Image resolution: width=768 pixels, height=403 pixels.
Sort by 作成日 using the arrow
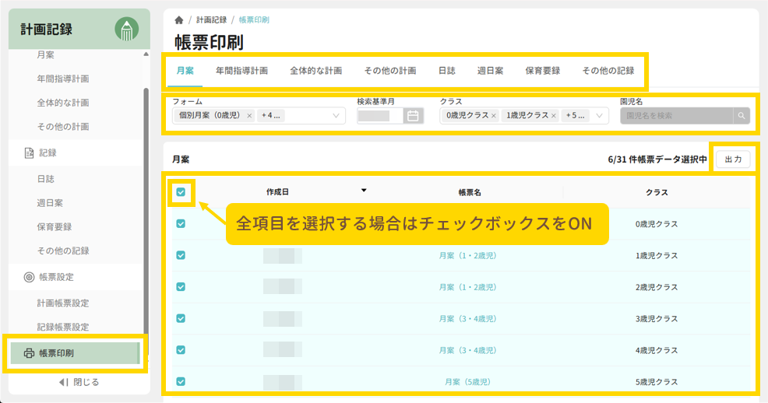pyautogui.click(x=363, y=190)
